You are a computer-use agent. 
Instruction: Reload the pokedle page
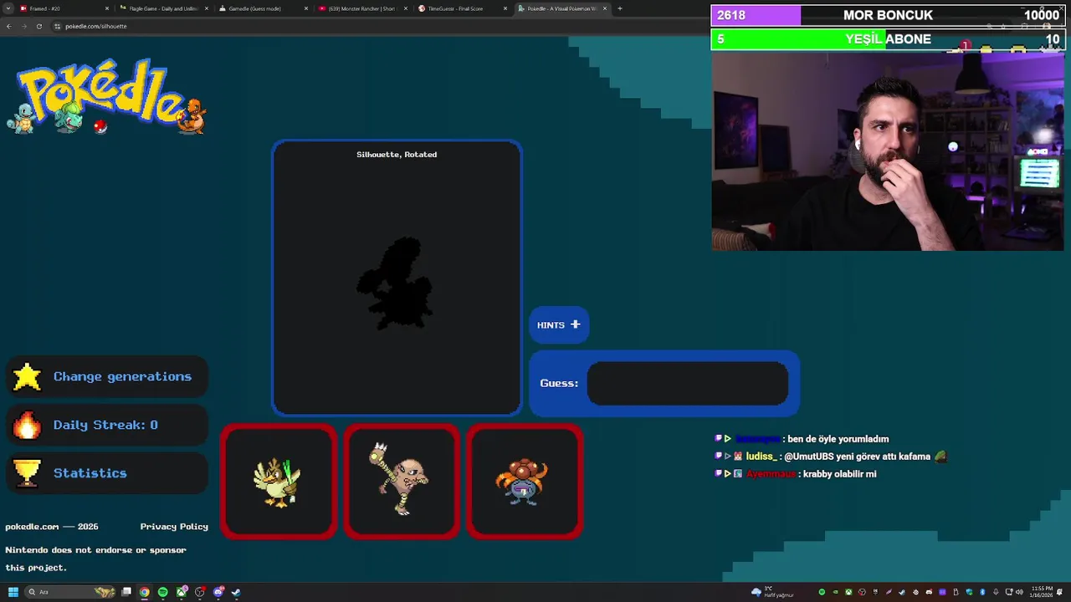[x=38, y=26]
